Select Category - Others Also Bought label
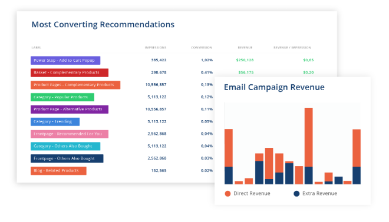 (65, 146)
